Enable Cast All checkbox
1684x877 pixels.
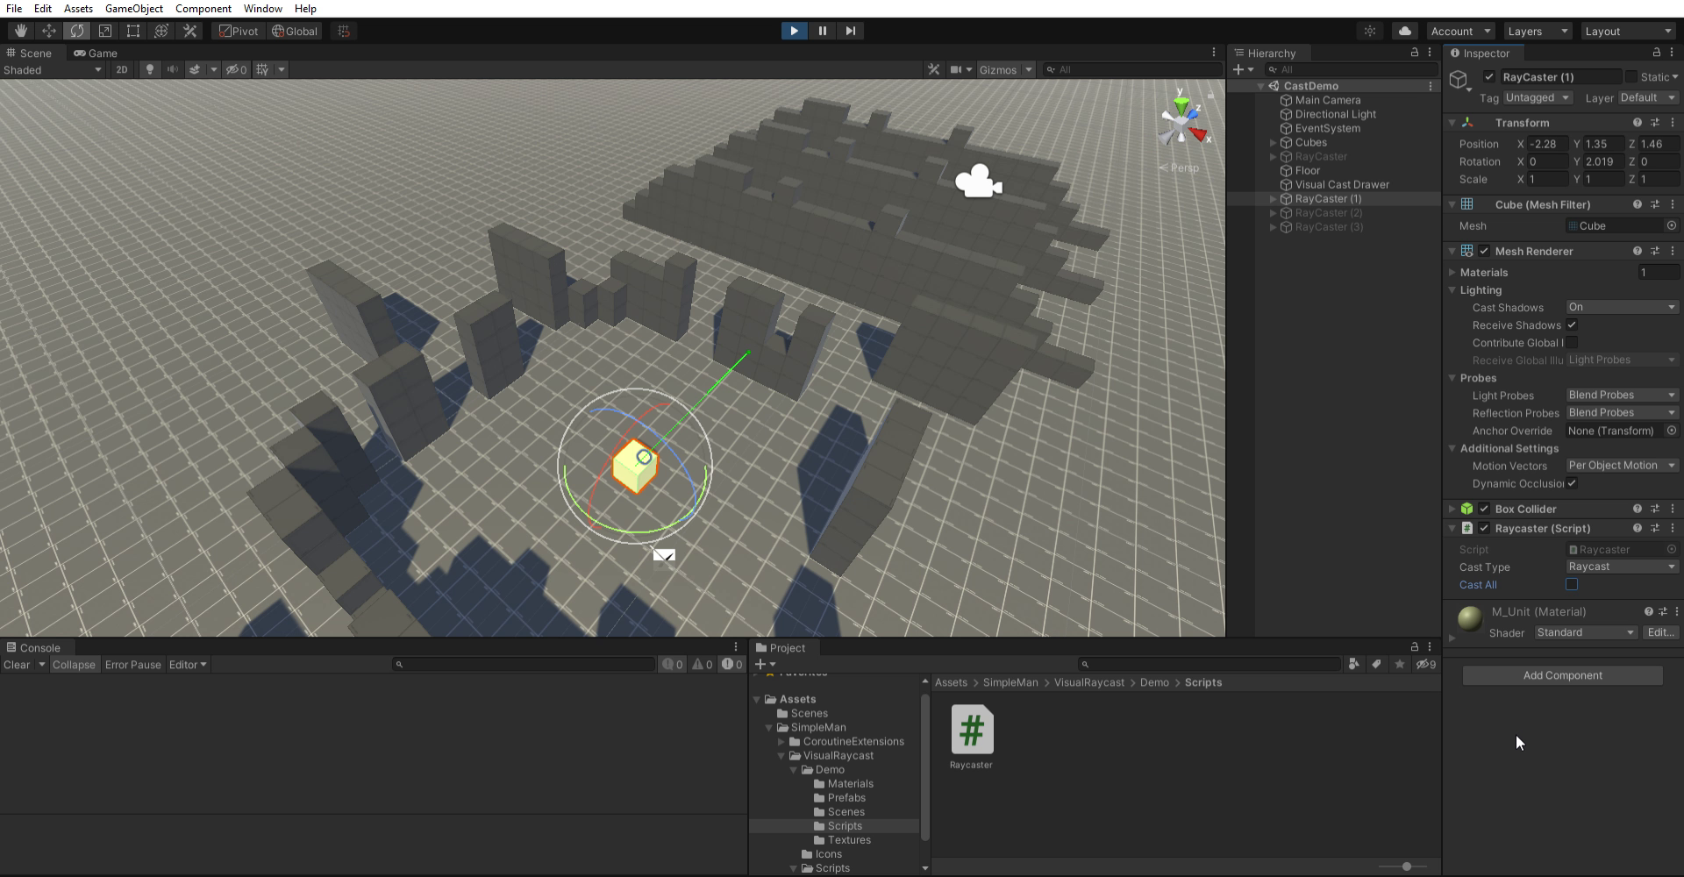pos(1572,584)
